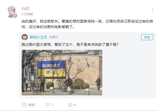Click the like count 6
Image resolution: width=158 pixels, height=111 pixels.
(75, 105)
